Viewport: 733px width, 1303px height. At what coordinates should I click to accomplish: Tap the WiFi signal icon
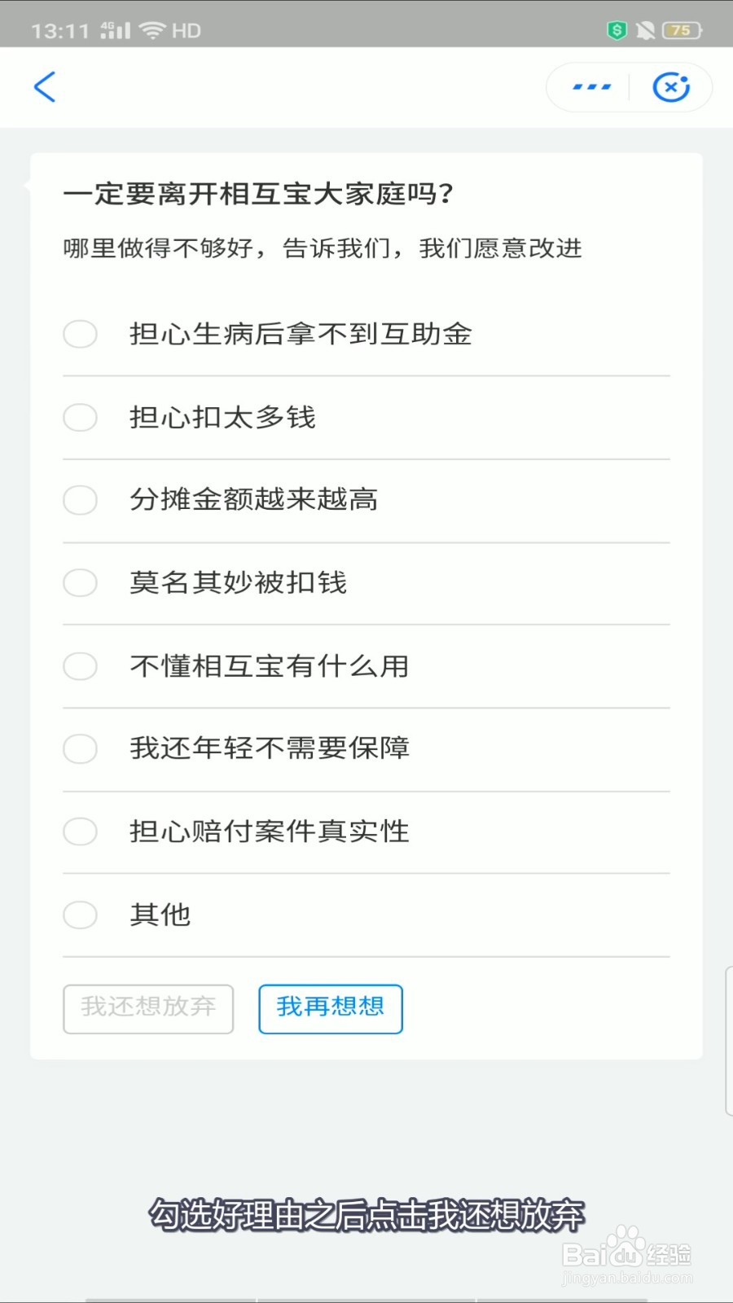[x=151, y=30]
